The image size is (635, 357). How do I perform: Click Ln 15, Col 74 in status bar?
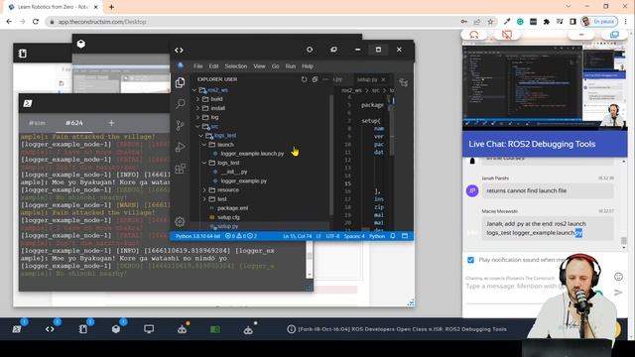(x=298, y=236)
